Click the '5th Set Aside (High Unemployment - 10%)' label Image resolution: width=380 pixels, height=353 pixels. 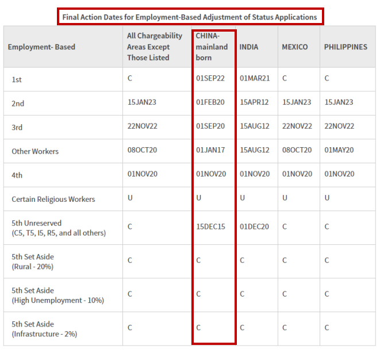tap(57, 295)
